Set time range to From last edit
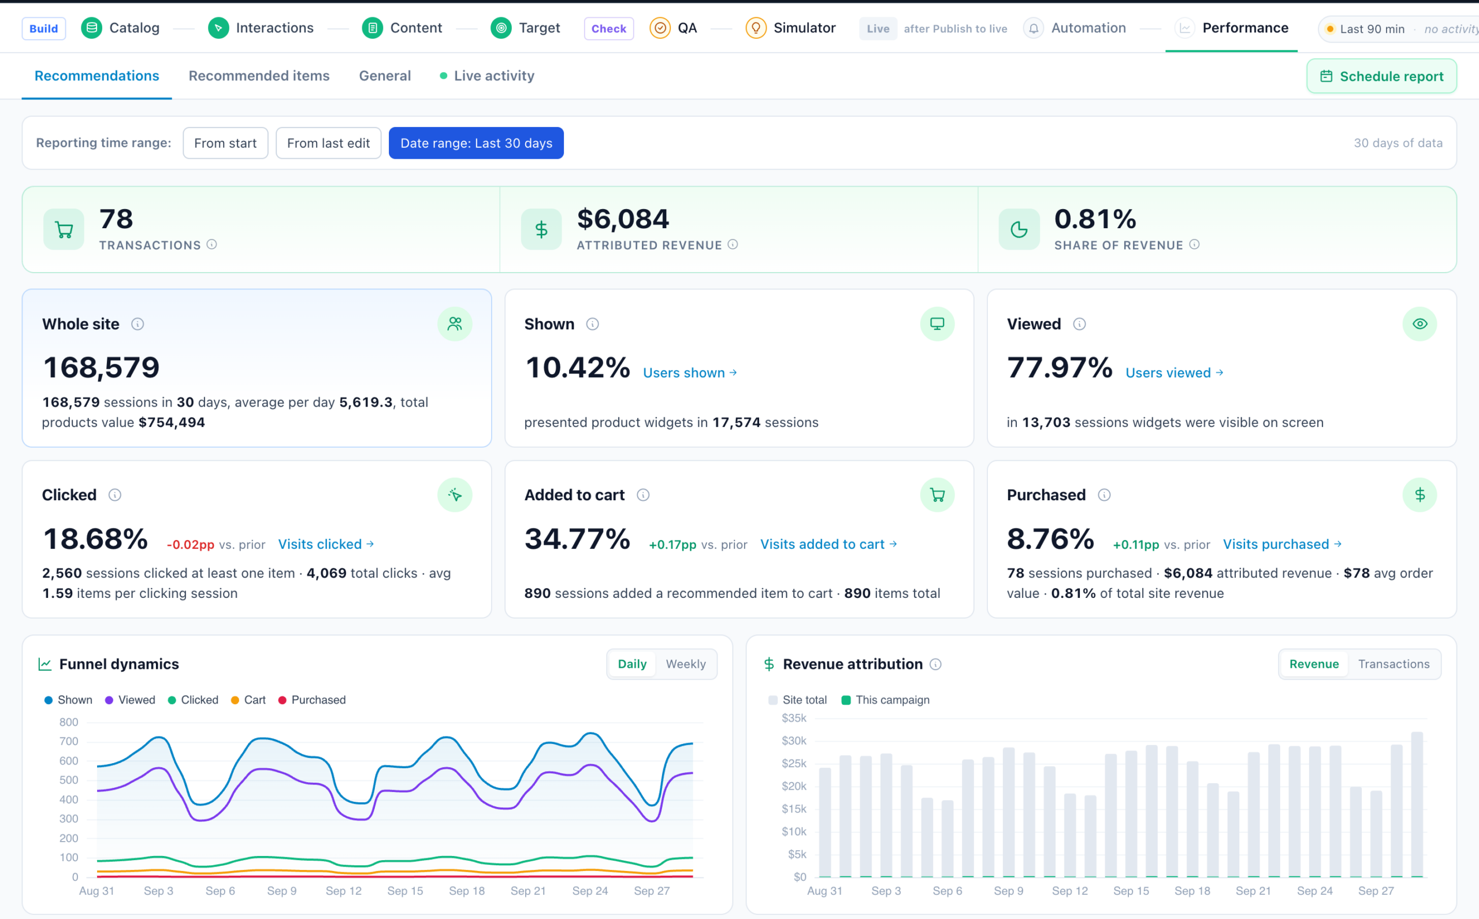The width and height of the screenshot is (1479, 919). pyautogui.click(x=328, y=143)
